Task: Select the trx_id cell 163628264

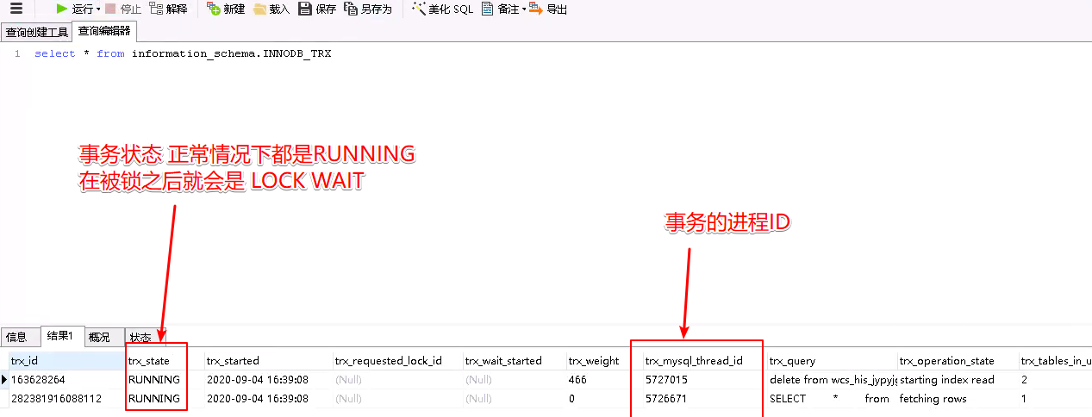Action: tap(38, 379)
